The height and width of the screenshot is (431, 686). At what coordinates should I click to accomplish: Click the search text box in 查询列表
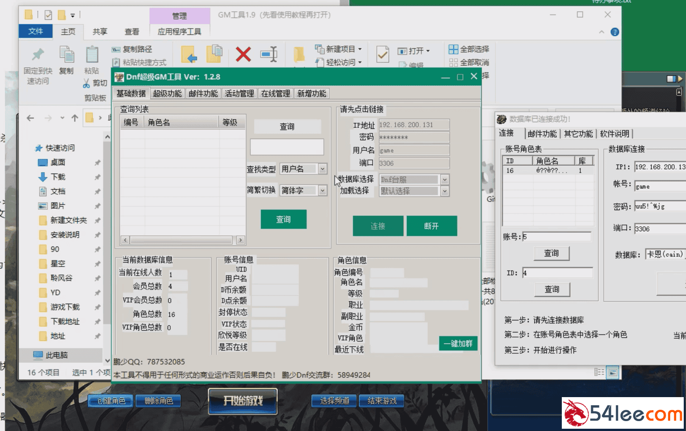(287, 147)
